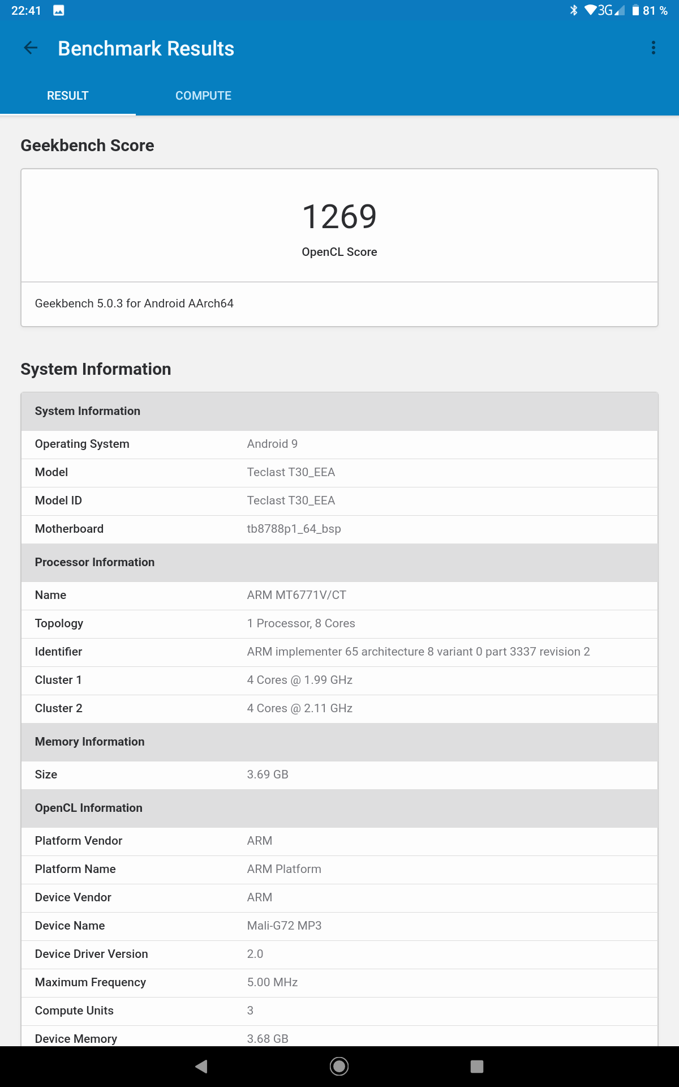The height and width of the screenshot is (1087, 679).
Task: Tap the 5.00 MHz frequency value
Action: point(272,982)
